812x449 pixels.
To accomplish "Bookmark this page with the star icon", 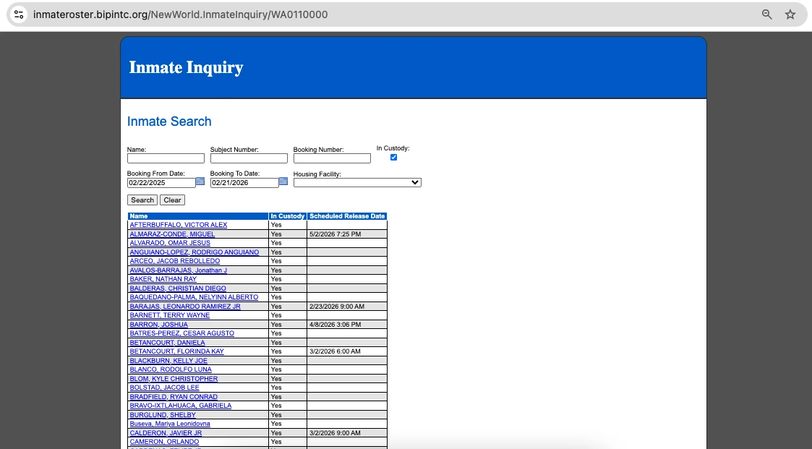I will (790, 14).
